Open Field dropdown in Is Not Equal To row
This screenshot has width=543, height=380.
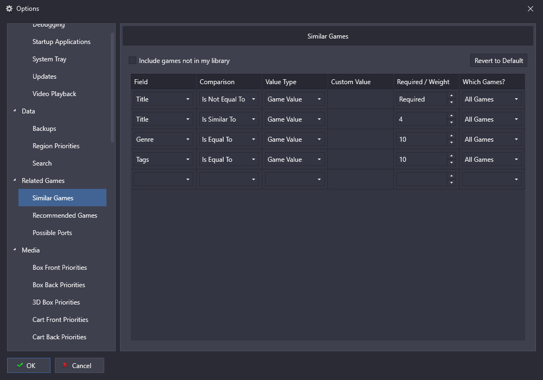pyautogui.click(x=163, y=99)
